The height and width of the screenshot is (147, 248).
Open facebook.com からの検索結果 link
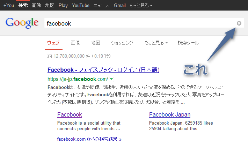pyautogui.click(x=89, y=139)
